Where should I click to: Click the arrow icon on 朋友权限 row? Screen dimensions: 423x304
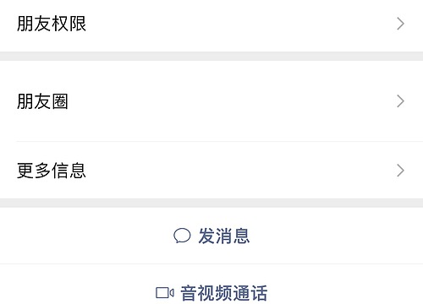[x=400, y=24]
